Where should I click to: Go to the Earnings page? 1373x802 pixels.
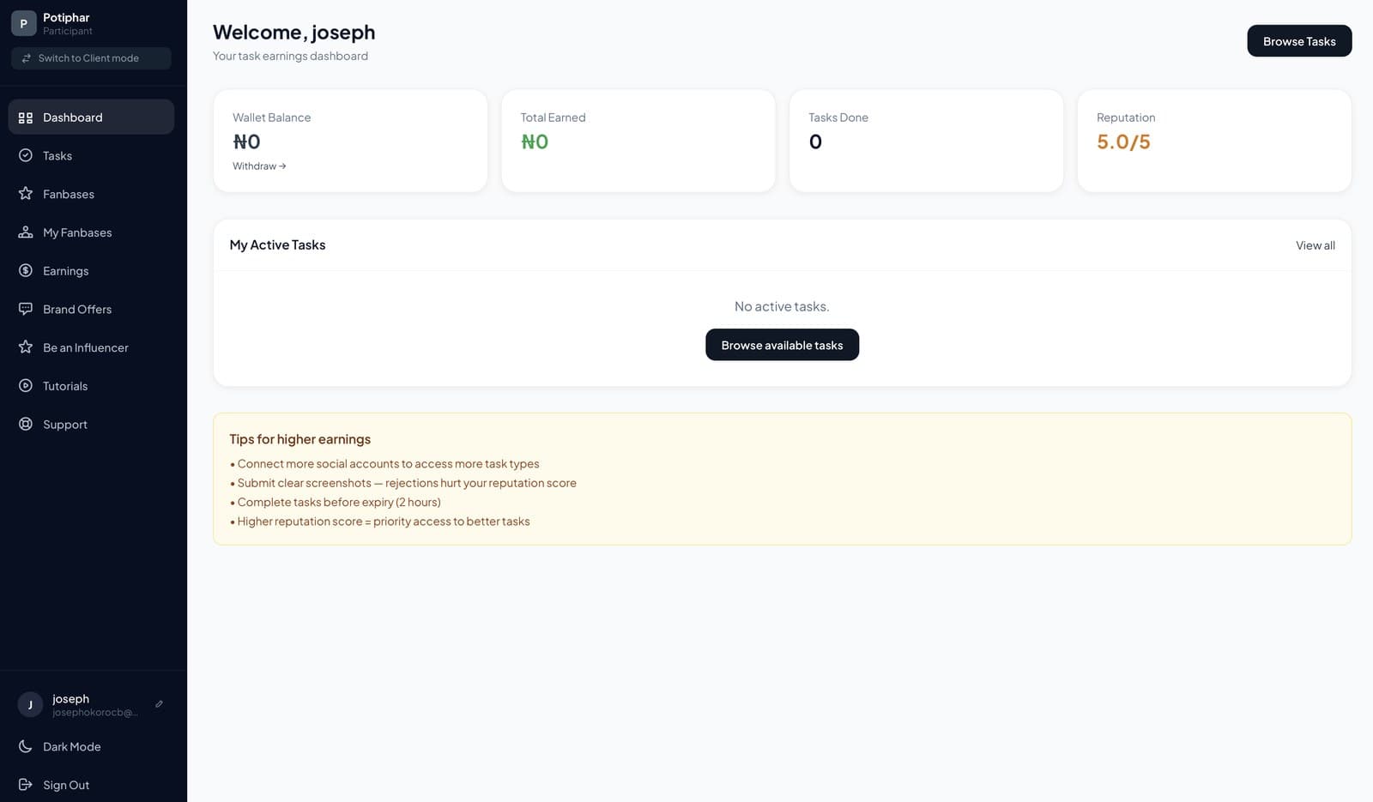tap(91, 271)
